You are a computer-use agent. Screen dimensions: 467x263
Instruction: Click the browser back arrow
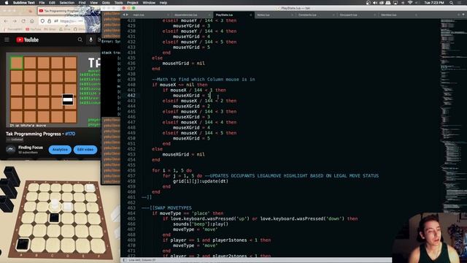[6, 21]
